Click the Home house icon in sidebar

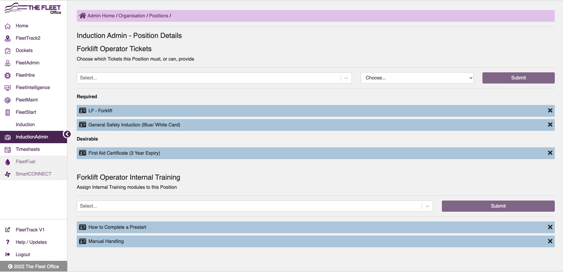coord(8,26)
